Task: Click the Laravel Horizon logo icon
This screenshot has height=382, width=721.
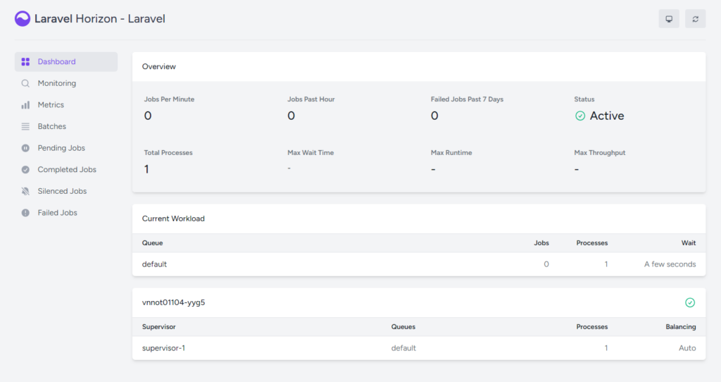Action: [22, 19]
